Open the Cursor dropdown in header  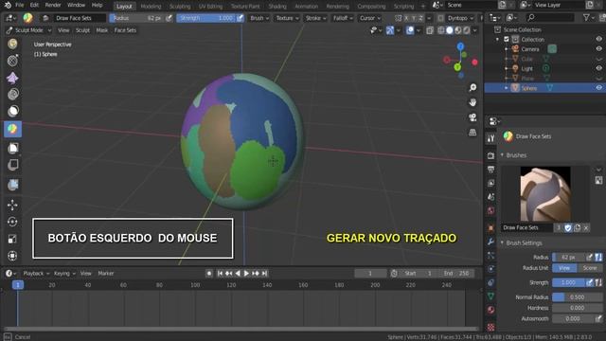point(369,18)
